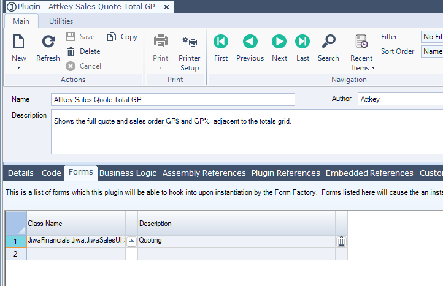Click empty Class Name cell in row 2

(x=76, y=254)
